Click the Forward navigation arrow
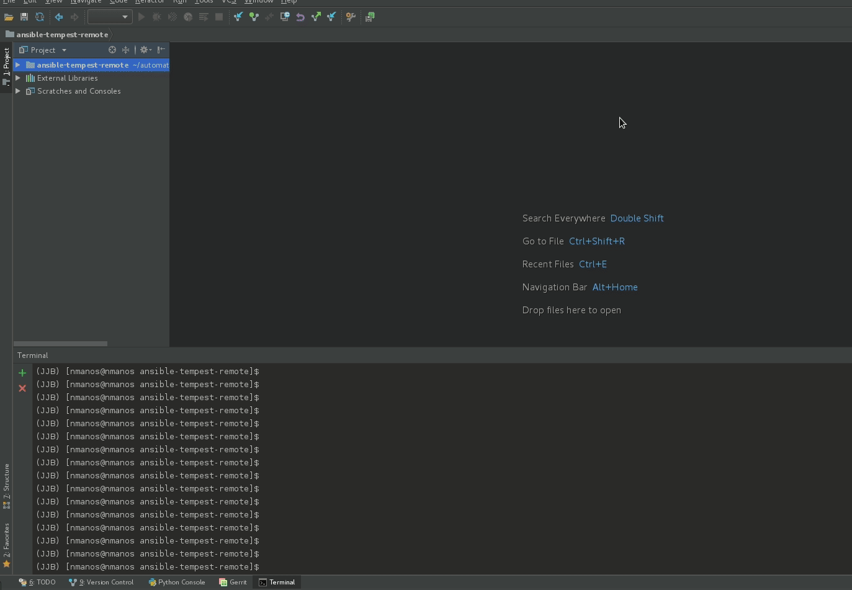 pyautogui.click(x=74, y=17)
